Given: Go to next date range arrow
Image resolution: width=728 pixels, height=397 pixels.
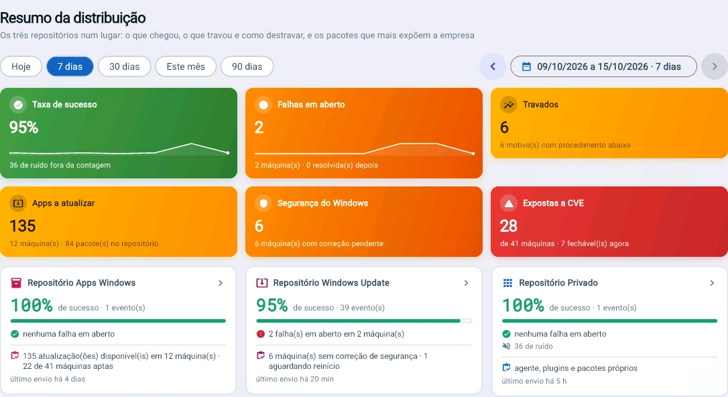Looking at the screenshot, I should [715, 66].
